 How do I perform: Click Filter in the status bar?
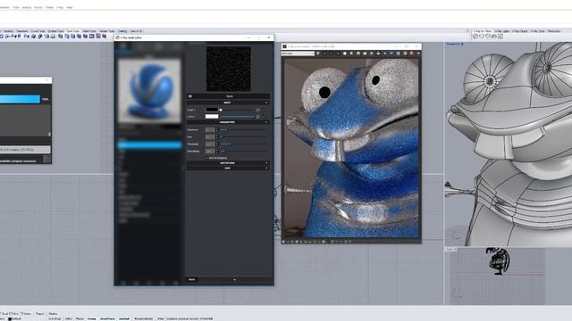pyautogui.click(x=161, y=318)
